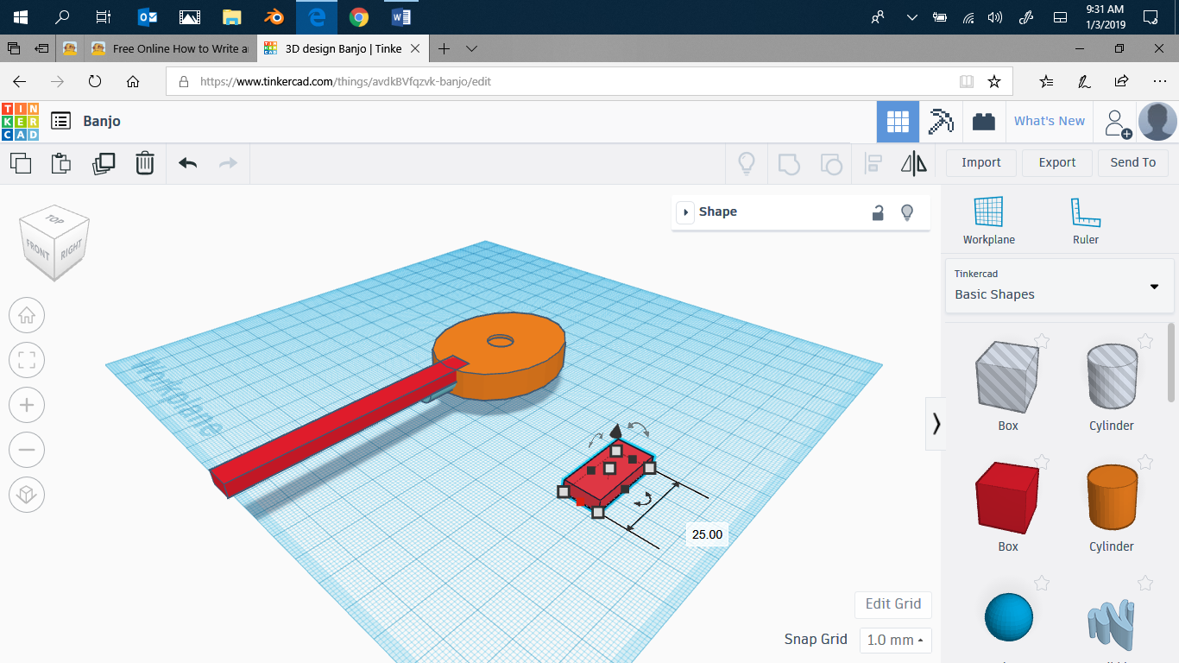Click the 25.00 dimension value field

click(x=707, y=534)
